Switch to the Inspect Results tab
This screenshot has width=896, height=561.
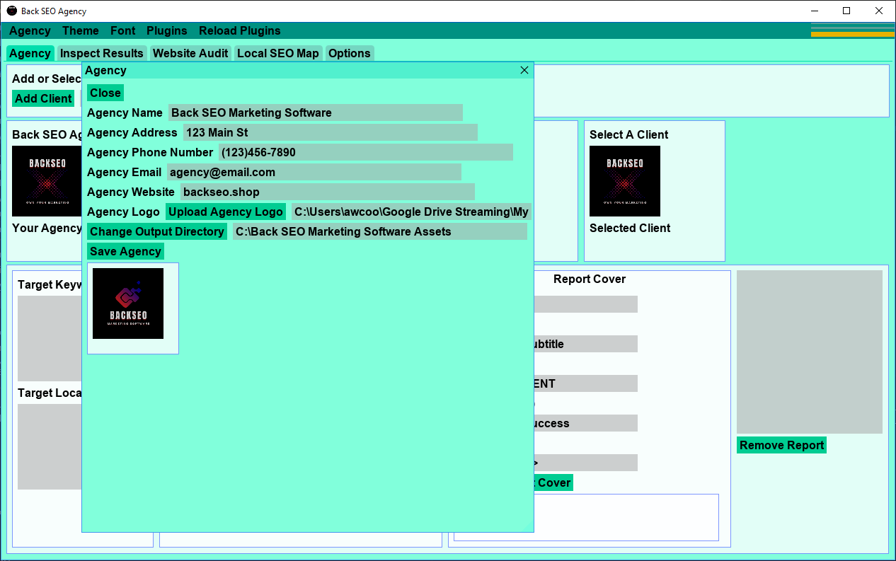pyautogui.click(x=102, y=53)
